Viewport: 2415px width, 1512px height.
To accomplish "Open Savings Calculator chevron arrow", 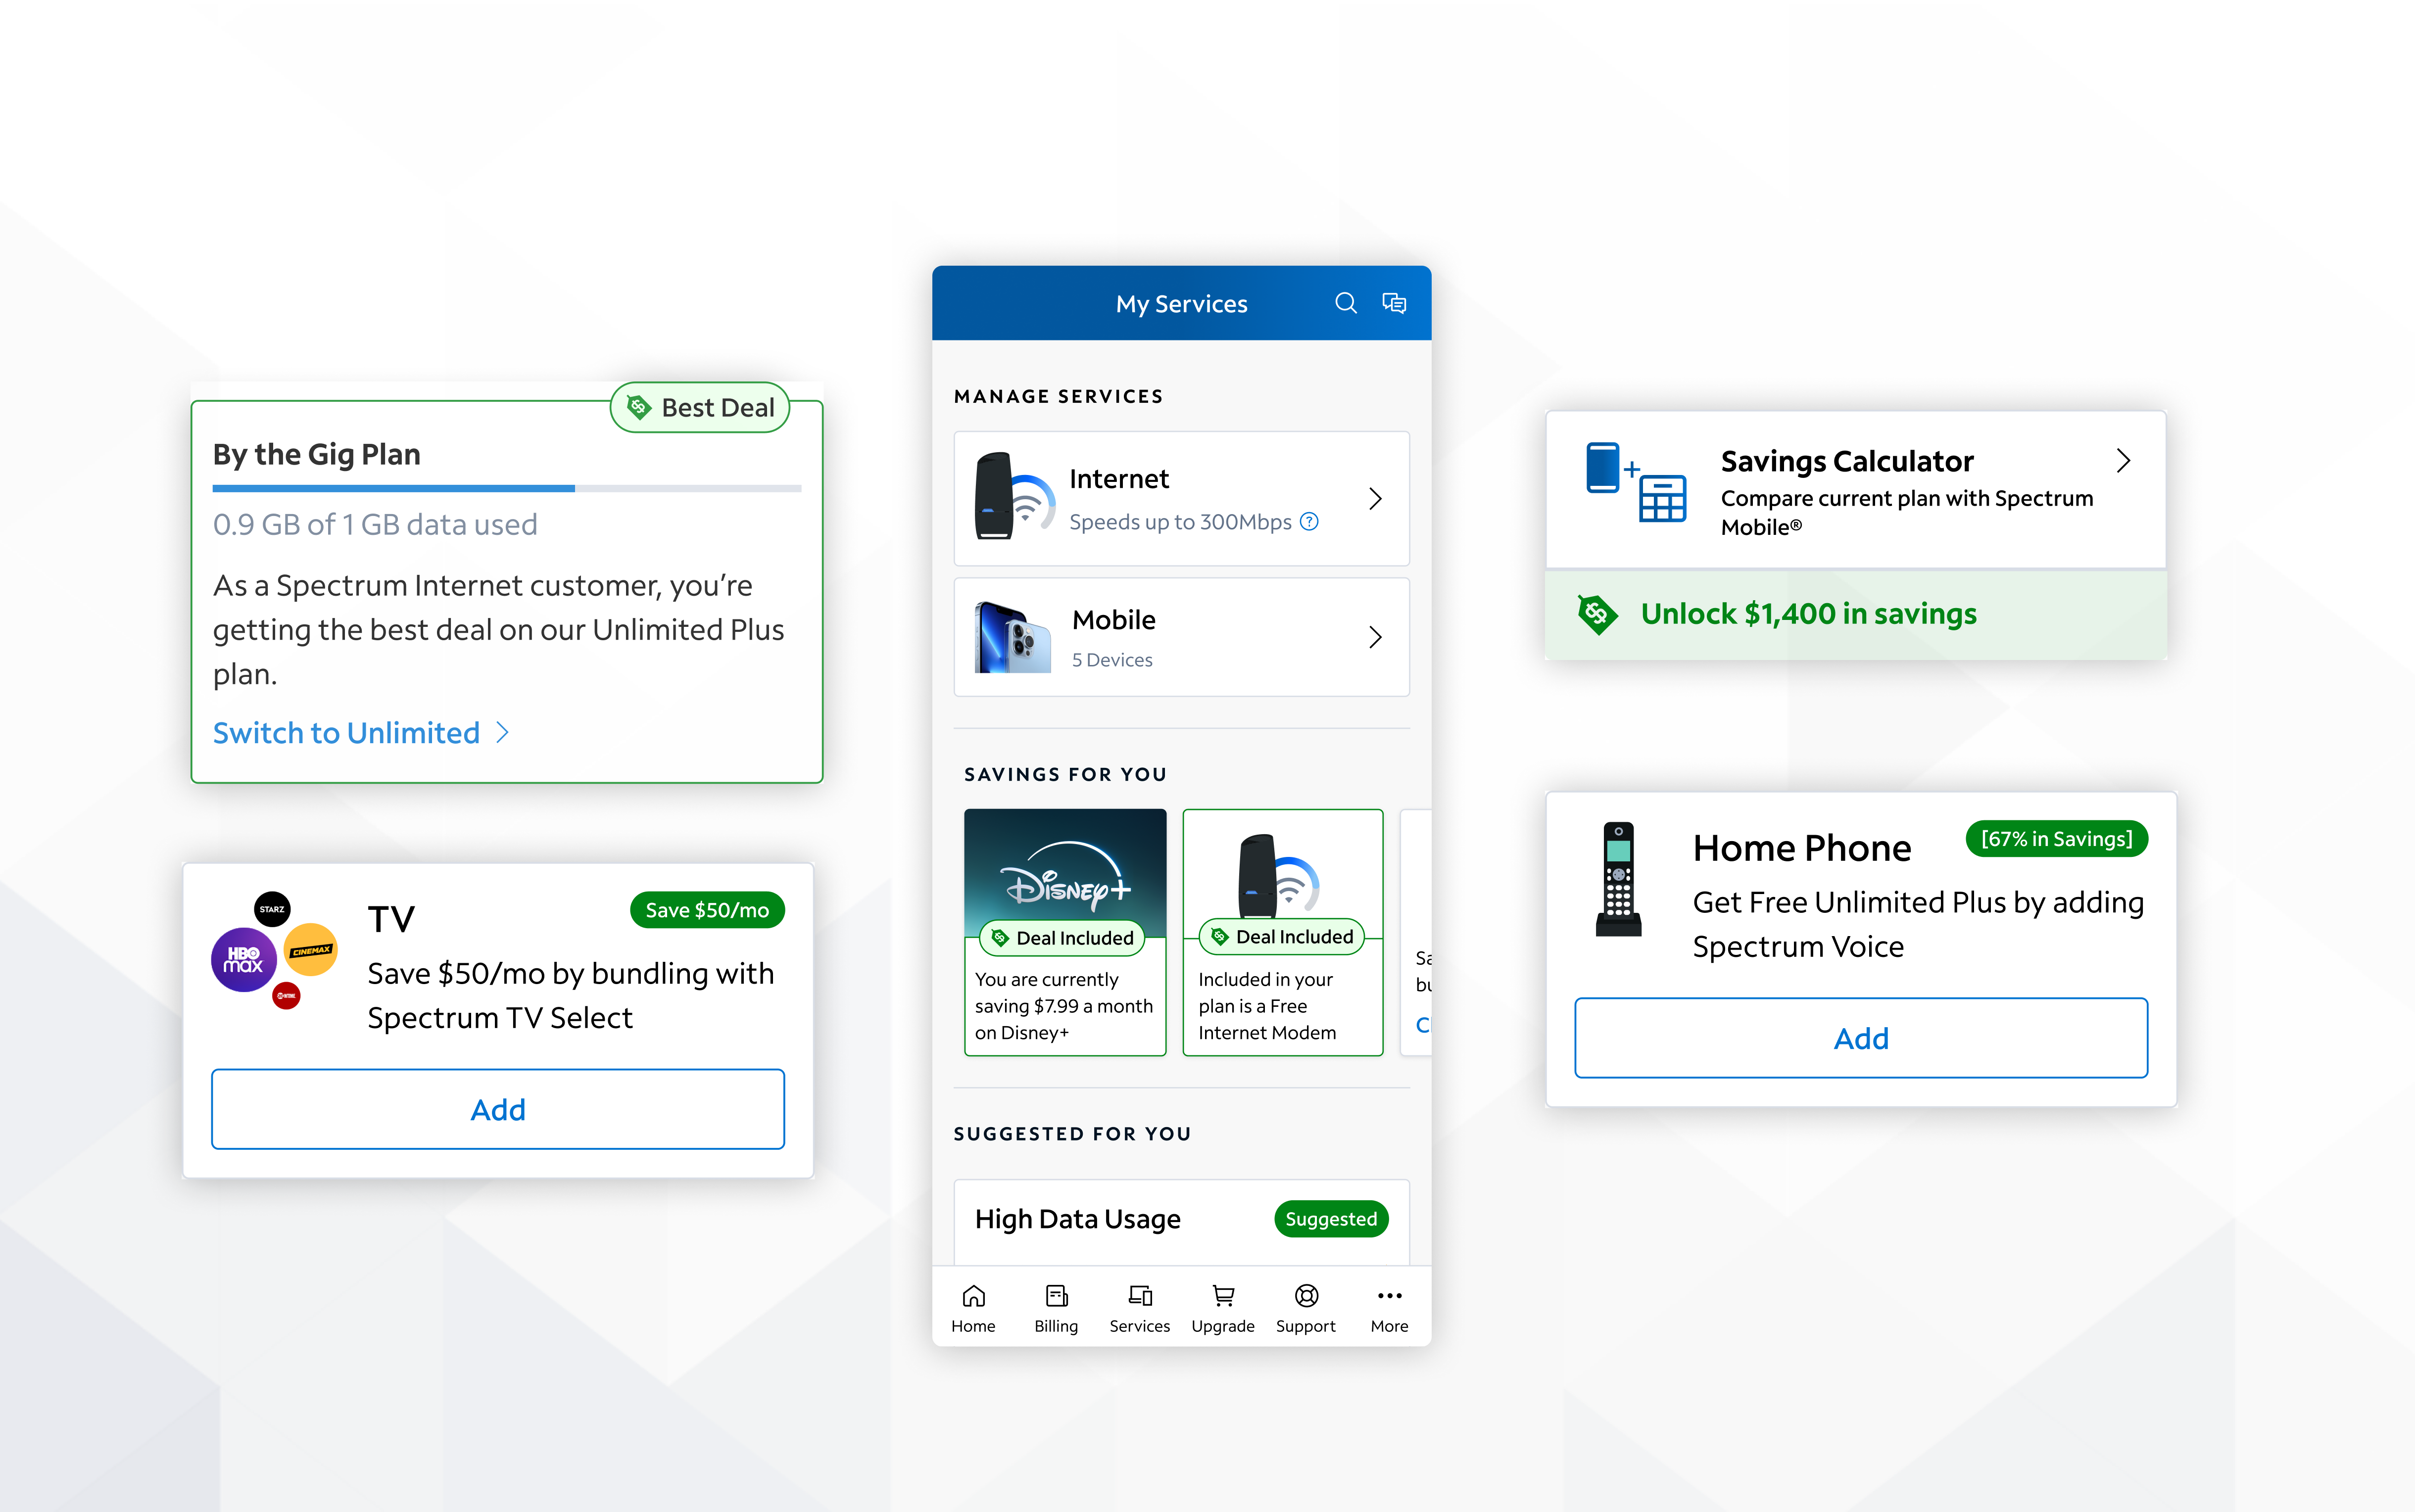I will 2123,461.
